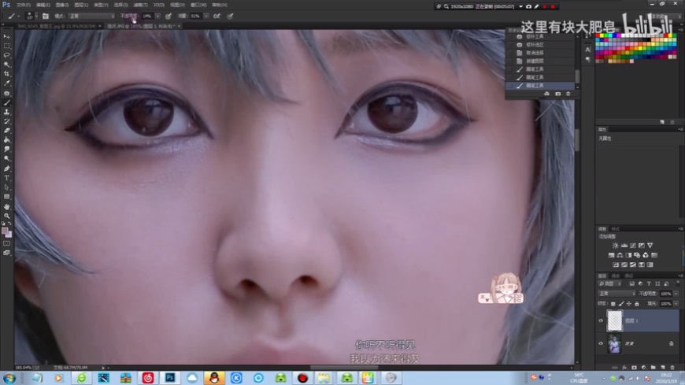Open the brush preset picker dropdown

[35, 17]
